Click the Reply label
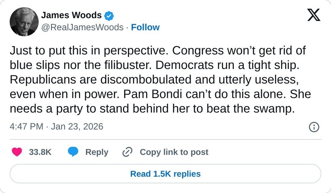 97,152
